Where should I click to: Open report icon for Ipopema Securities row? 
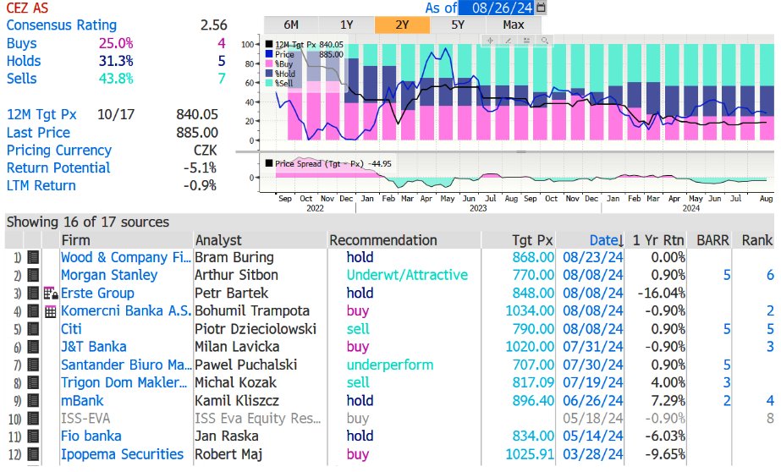(x=33, y=454)
